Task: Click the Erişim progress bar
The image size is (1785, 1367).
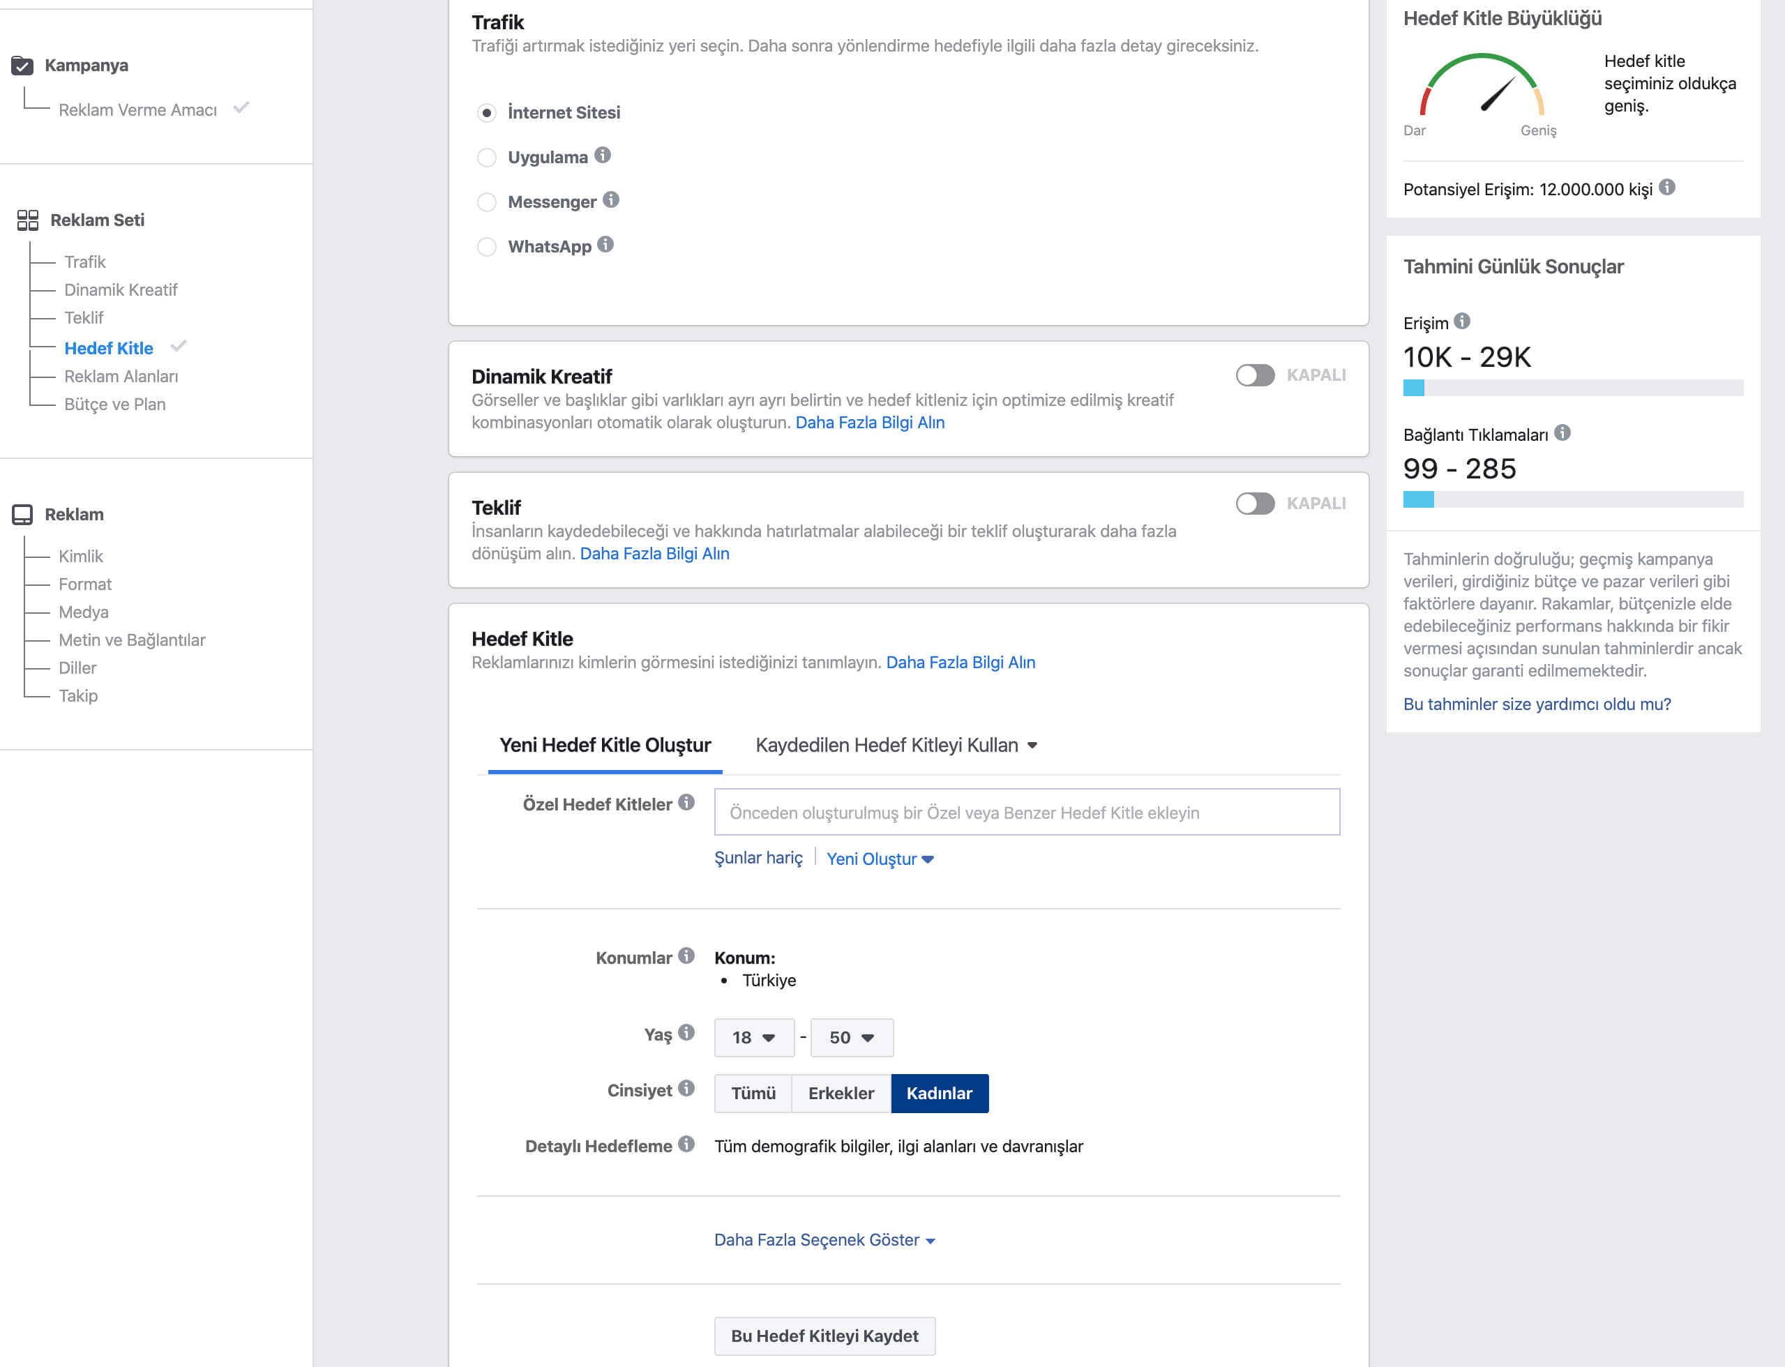Action: [x=1573, y=387]
